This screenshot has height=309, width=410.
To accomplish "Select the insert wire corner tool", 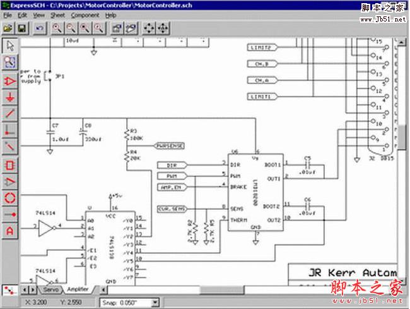I will coord(10,130).
